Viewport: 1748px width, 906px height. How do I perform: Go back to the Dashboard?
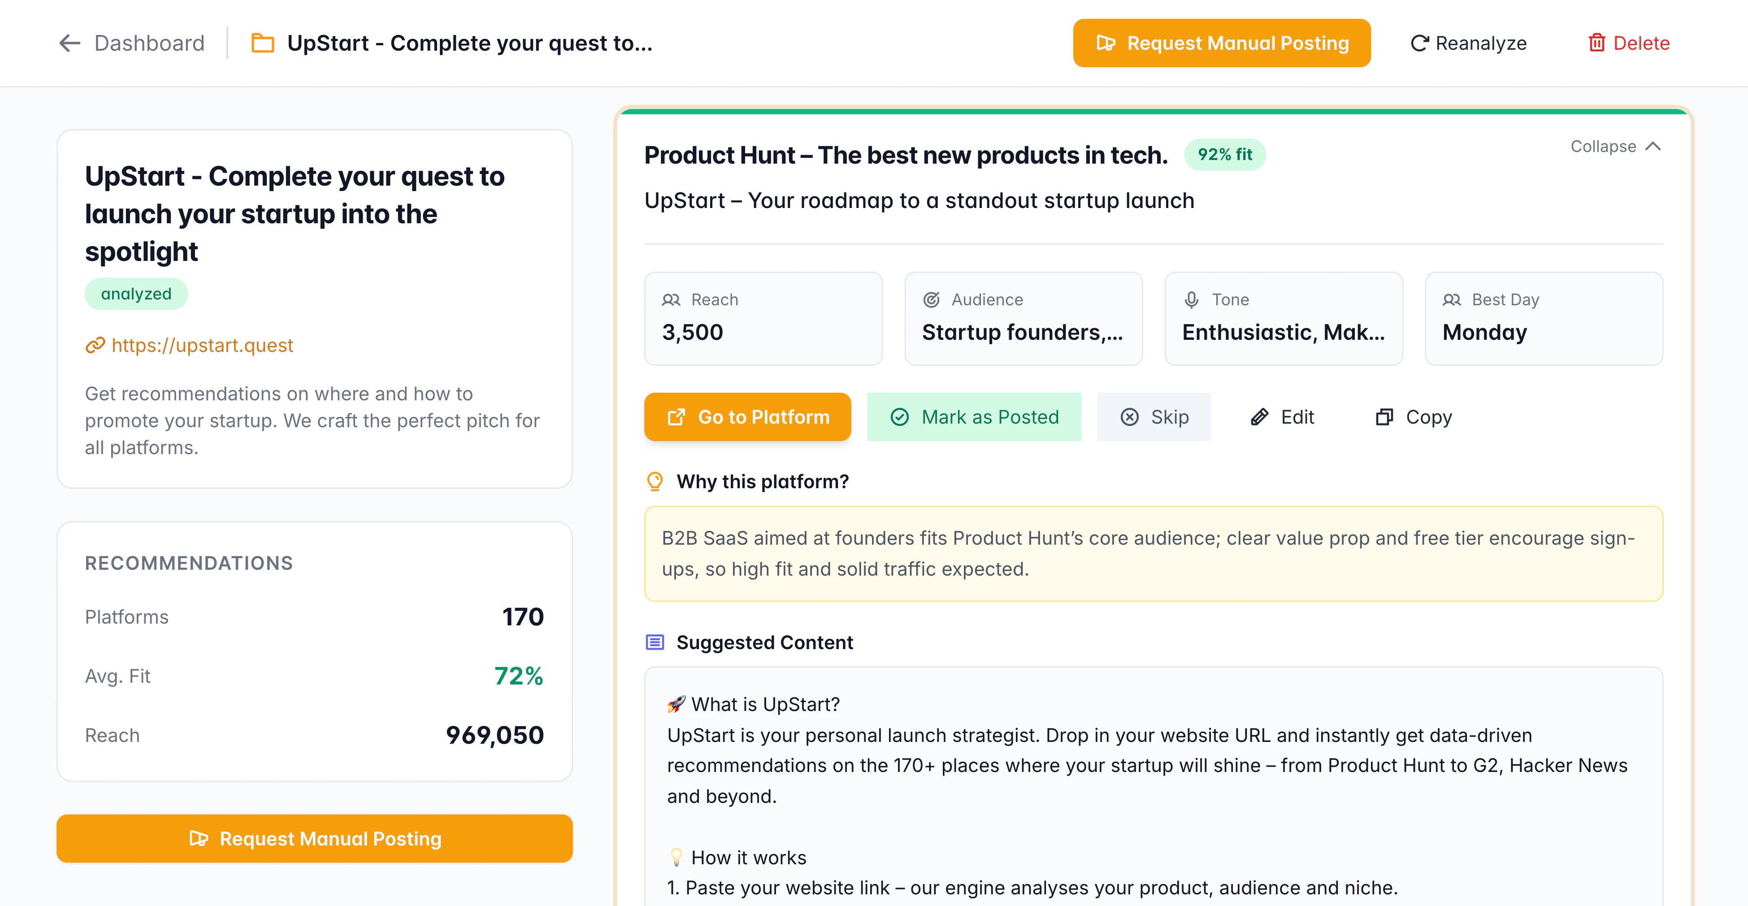point(149,43)
